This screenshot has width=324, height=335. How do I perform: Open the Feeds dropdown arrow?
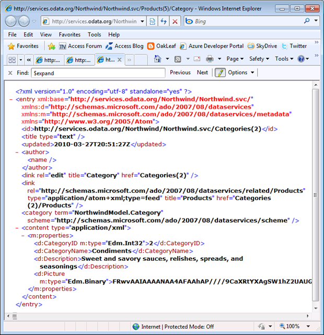[x=188, y=59]
